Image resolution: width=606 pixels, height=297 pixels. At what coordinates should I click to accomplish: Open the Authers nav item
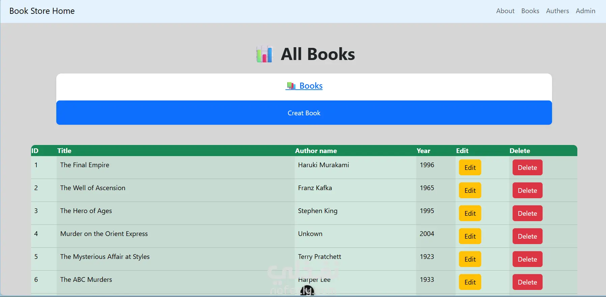557,11
